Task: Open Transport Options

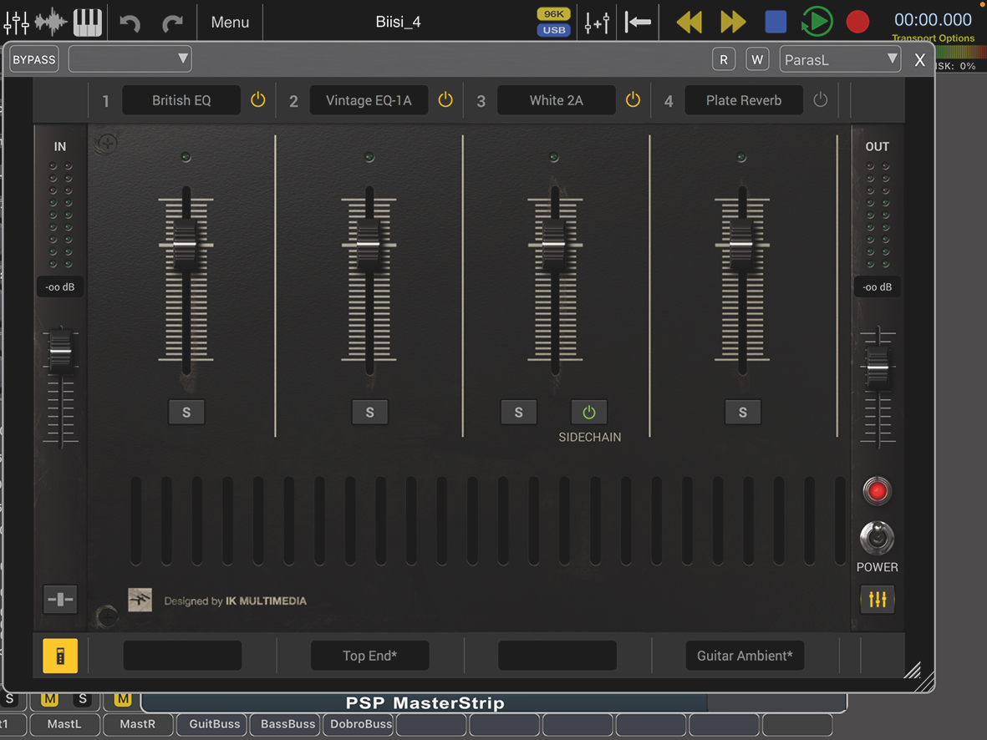Action: [933, 38]
